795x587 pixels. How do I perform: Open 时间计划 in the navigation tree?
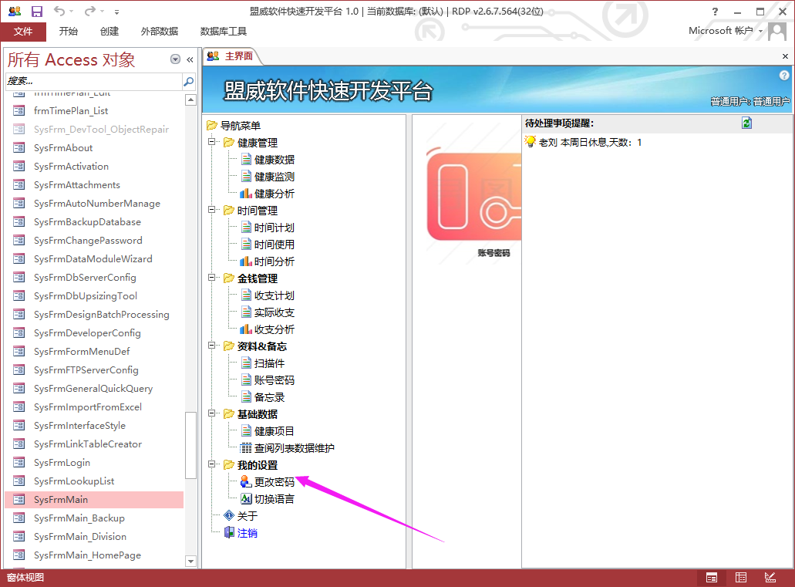pos(275,228)
